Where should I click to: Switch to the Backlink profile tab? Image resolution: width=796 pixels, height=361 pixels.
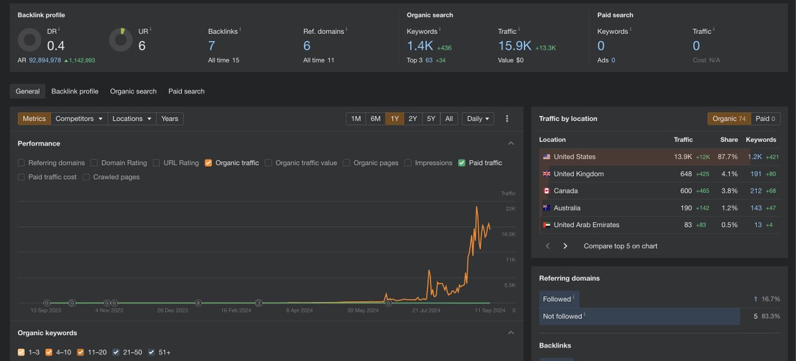pyautogui.click(x=75, y=92)
